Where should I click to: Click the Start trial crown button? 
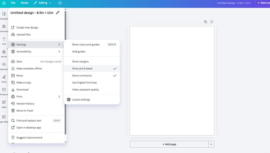(263, 3)
